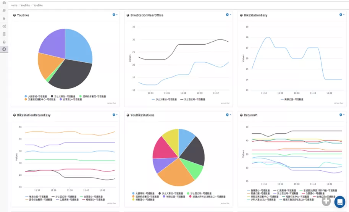Screen dimensions: 349x212
Task: Toggle the blue line legend in BikeStationEasy
Action: [x=292, y=99]
